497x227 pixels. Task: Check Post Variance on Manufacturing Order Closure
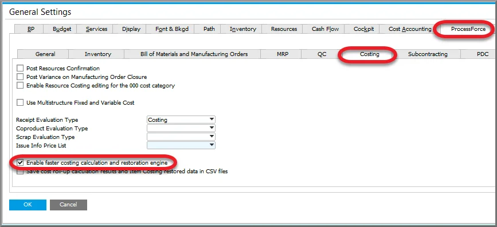pyautogui.click(x=20, y=77)
